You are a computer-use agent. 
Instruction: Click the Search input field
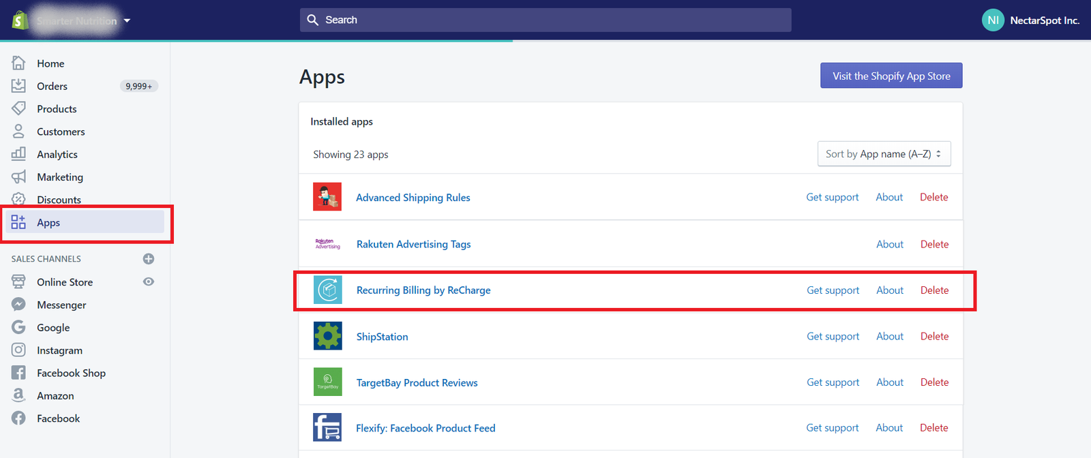[545, 20]
